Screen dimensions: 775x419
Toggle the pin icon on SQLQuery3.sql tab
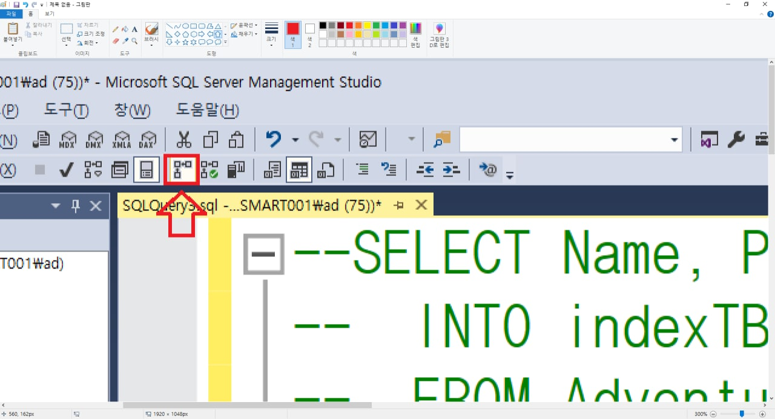[398, 206]
